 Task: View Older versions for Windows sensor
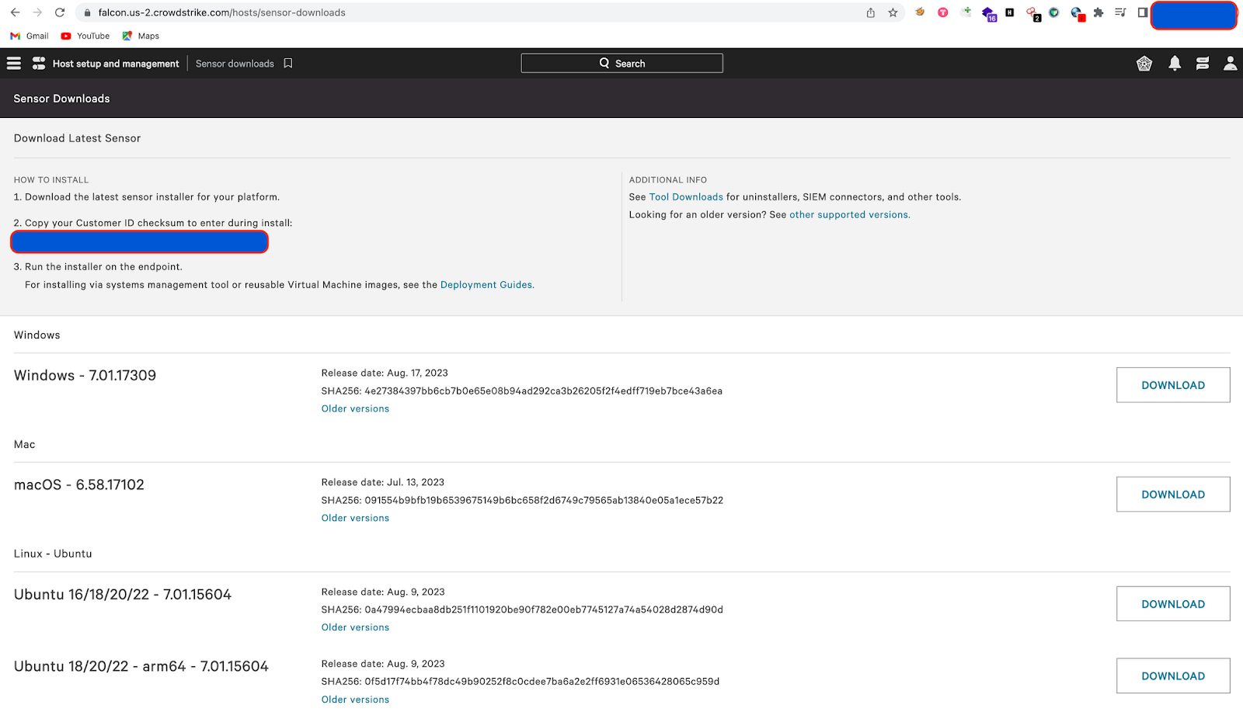[x=355, y=409]
